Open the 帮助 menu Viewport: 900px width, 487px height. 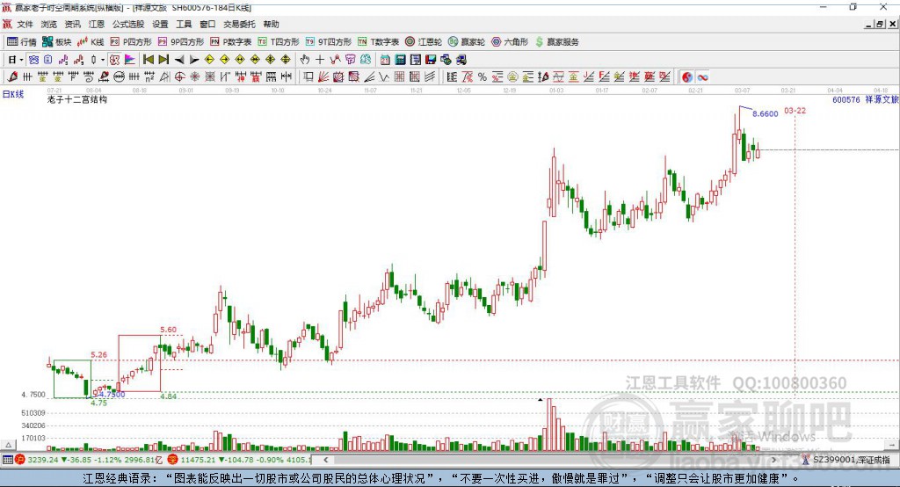[x=271, y=24]
